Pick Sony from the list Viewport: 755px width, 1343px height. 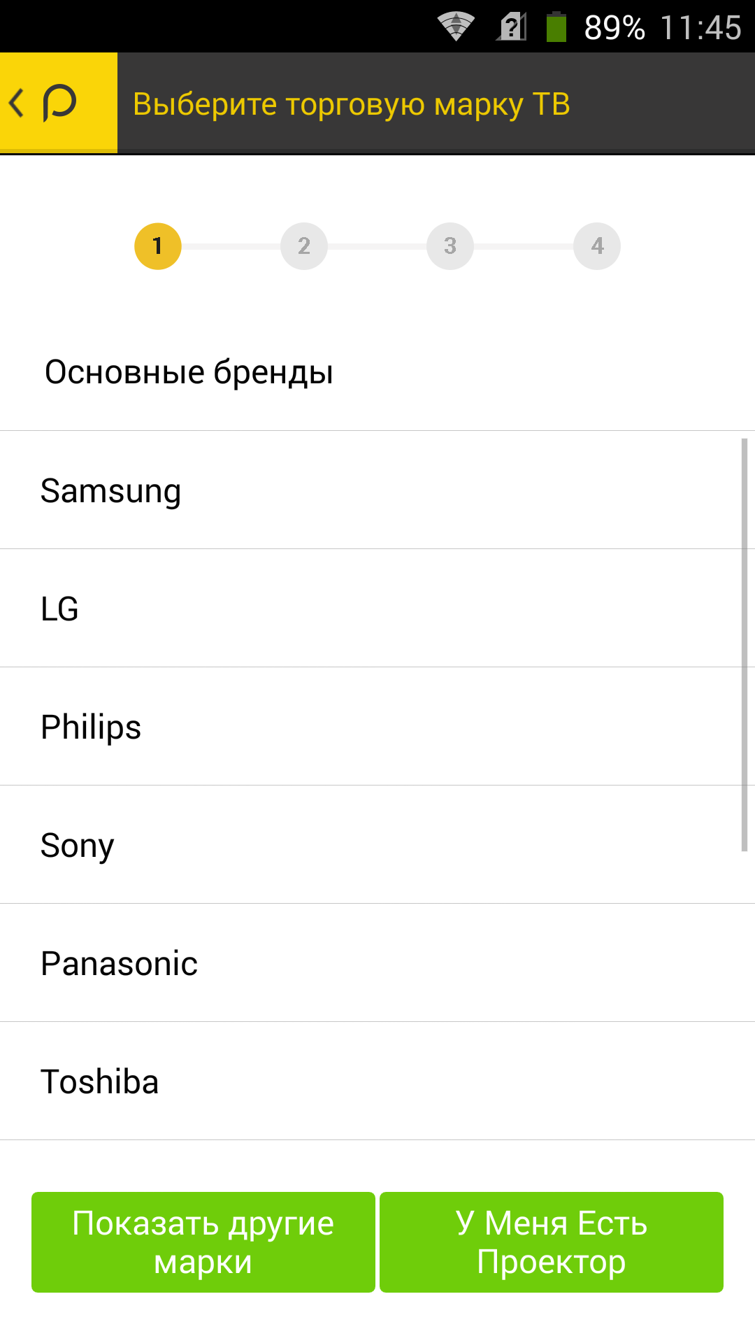[377, 845]
